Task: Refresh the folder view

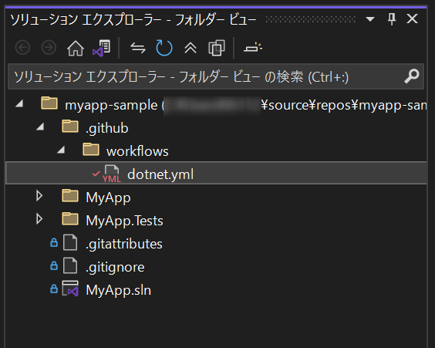Action: (164, 48)
